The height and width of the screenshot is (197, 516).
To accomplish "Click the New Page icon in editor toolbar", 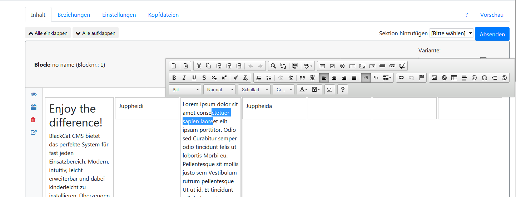I will point(174,66).
